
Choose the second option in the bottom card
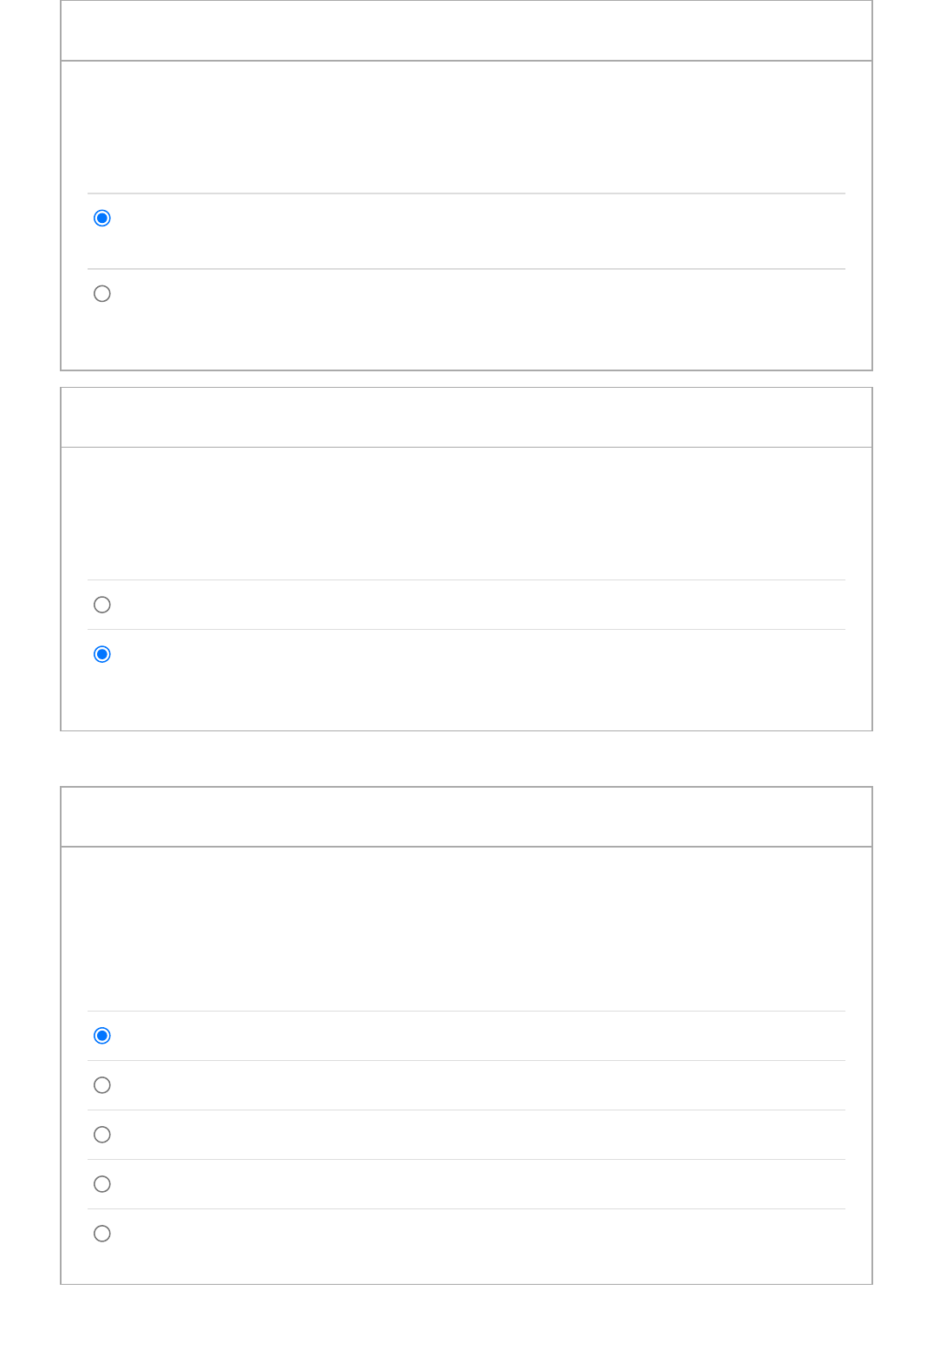(102, 1085)
